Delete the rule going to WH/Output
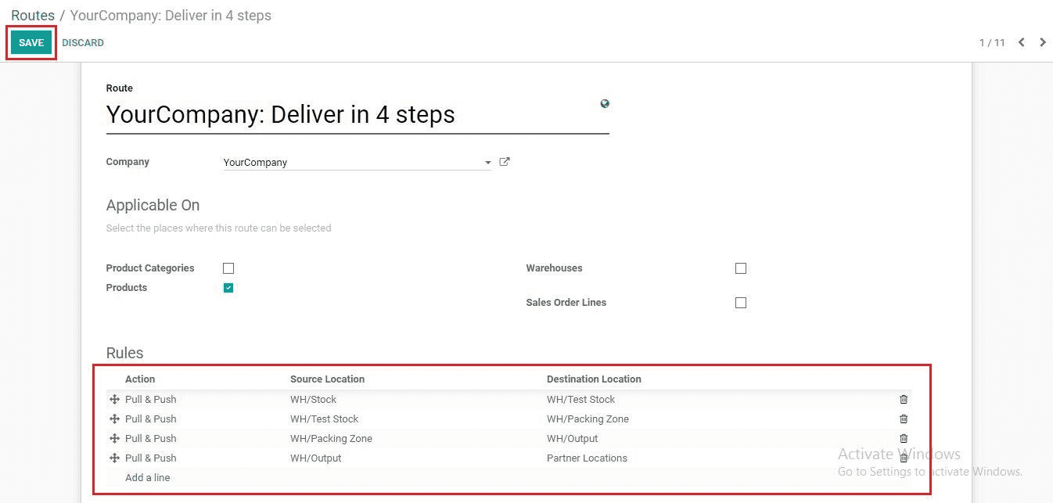The width and height of the screenshot is (1053, 503). 904,439
